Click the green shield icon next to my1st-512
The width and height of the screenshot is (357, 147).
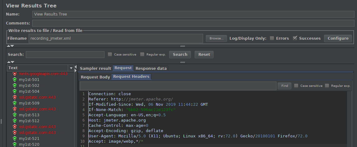click(x=15, y=121)
